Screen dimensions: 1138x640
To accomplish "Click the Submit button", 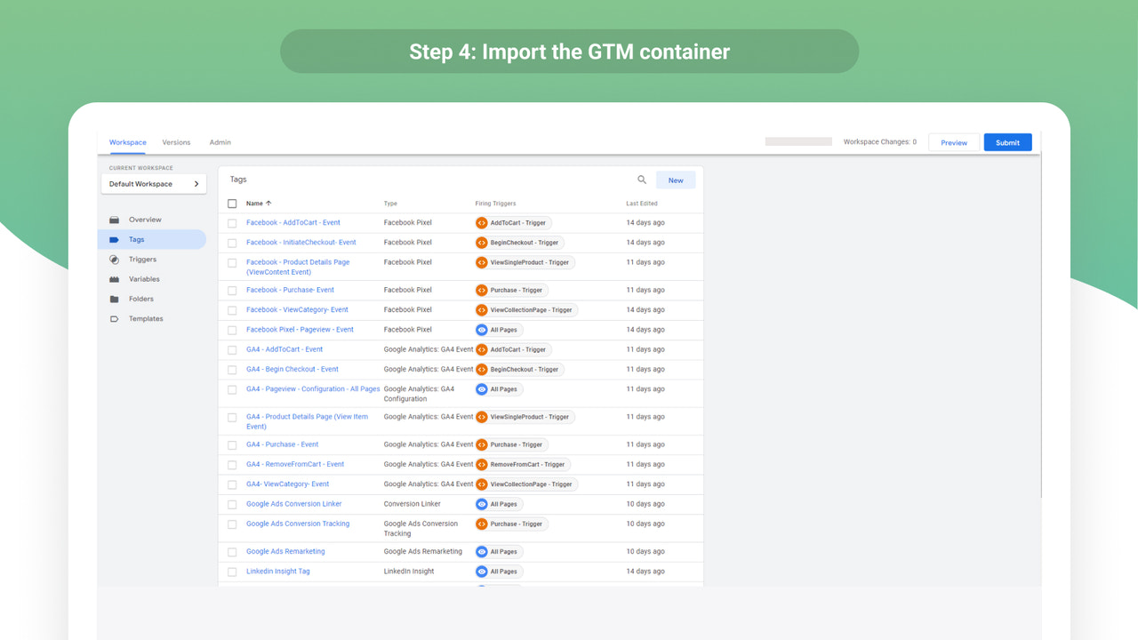I will [1007, 141].
